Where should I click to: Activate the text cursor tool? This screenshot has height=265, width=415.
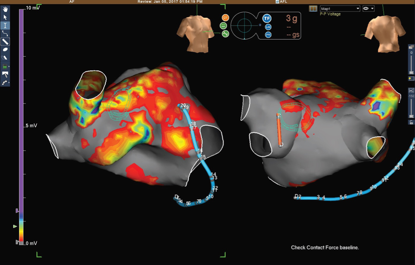pos(5,25)
